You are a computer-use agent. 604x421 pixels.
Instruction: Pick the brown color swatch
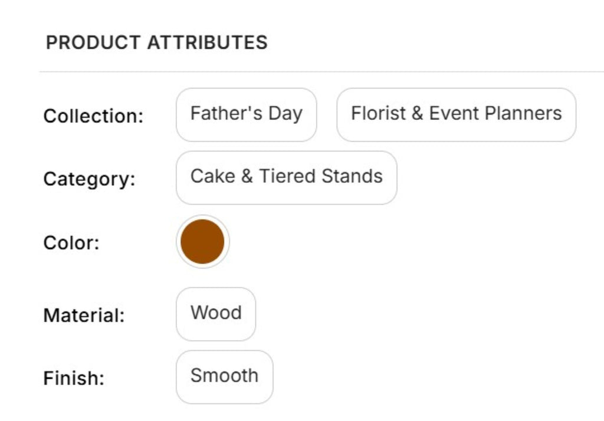(x=202, y=241)
